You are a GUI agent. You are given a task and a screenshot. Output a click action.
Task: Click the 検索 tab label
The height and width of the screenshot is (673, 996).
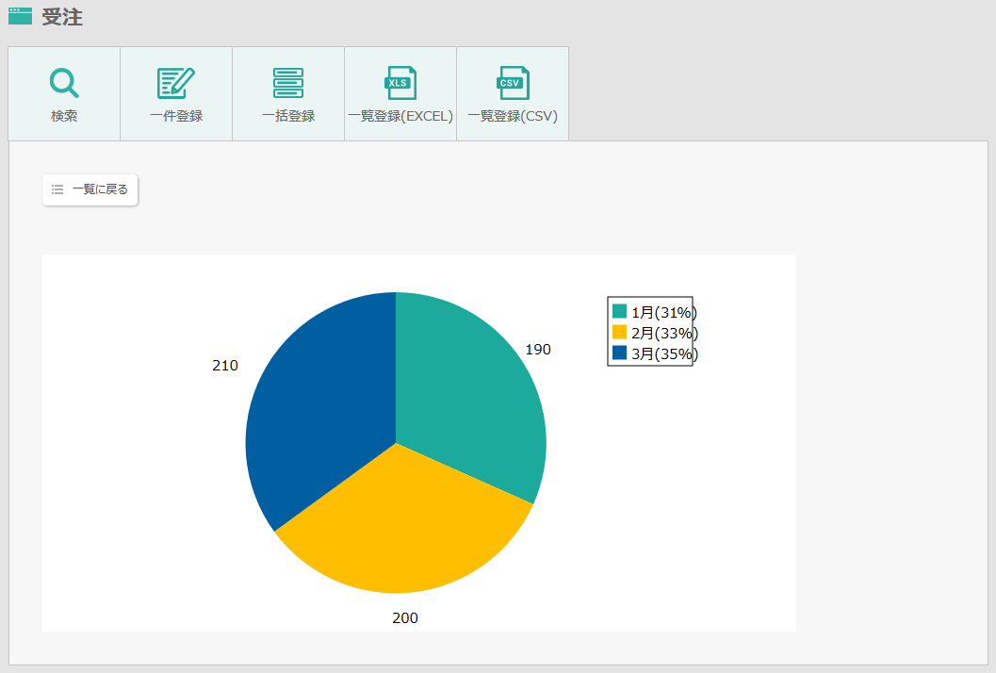click(64, 116)
